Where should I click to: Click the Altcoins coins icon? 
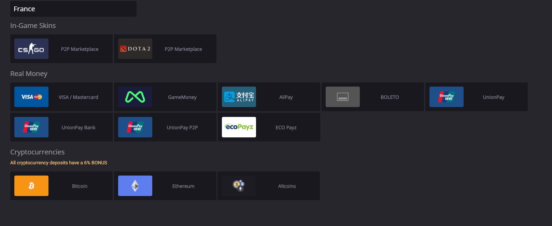[239, 186]
